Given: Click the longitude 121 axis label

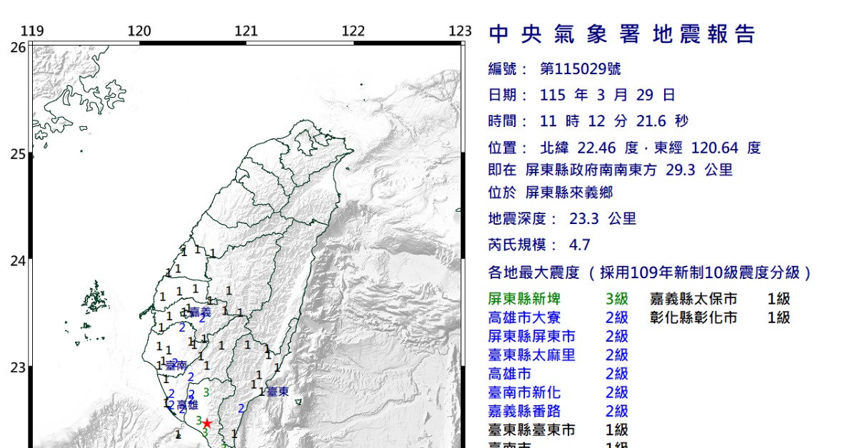Looking at the screenshot, I should 246,31.
